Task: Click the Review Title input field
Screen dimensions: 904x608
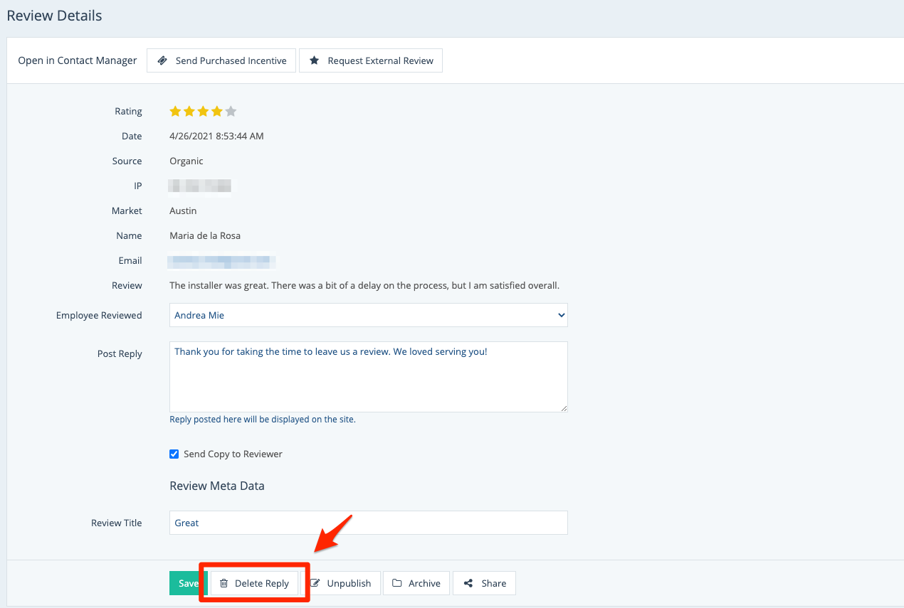Action: pos(368,523)
